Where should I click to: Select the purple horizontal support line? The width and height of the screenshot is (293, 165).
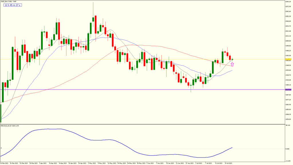pyautogui.click(x=143, y=89)
